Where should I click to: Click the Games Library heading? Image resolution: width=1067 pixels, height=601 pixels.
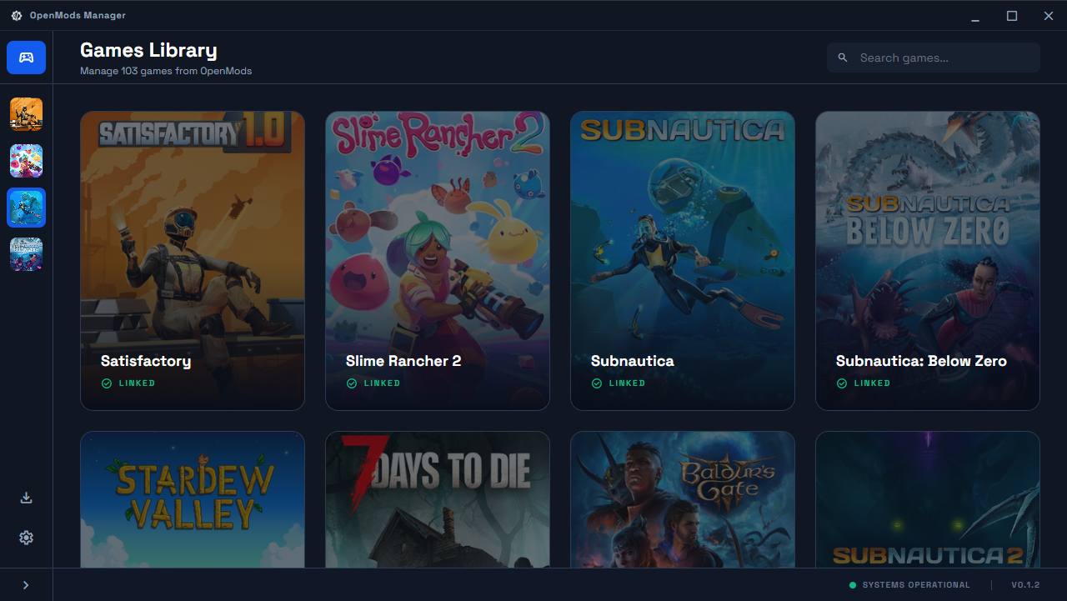148,50
